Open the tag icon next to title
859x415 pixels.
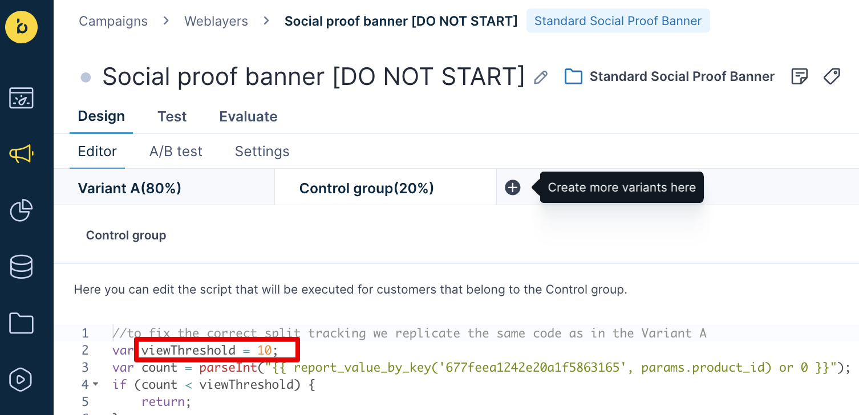click(x=832, y=76)
